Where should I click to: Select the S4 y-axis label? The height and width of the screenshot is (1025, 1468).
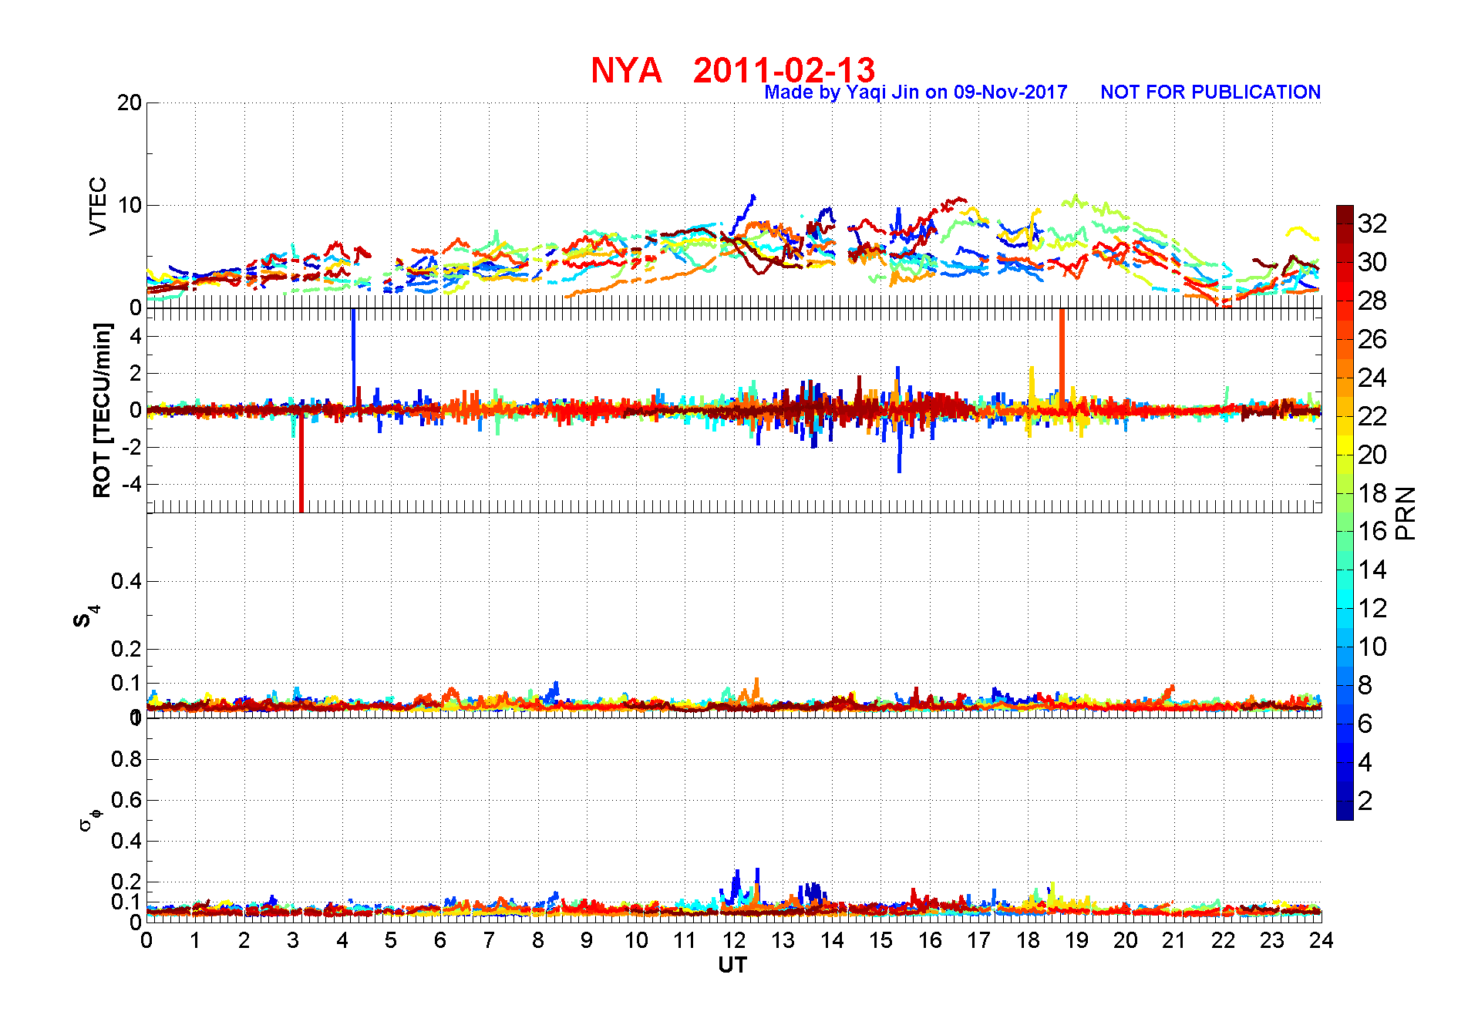point(86,616)
